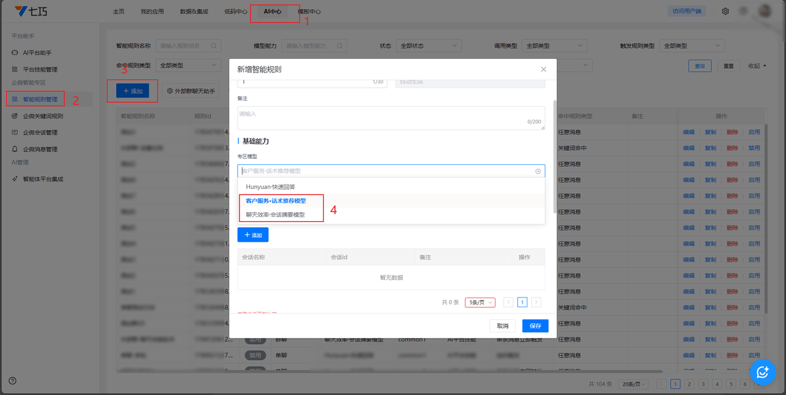Open AI平台助手 in the sidebar
This screenshot has width=786, height=395.
(x=37, y=53)
